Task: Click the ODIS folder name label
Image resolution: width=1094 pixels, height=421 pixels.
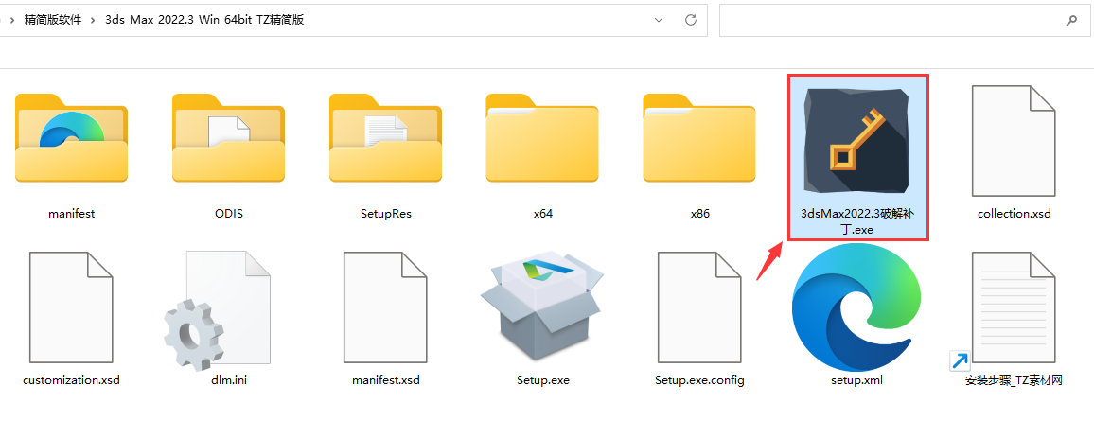Action: coord(228,214)
